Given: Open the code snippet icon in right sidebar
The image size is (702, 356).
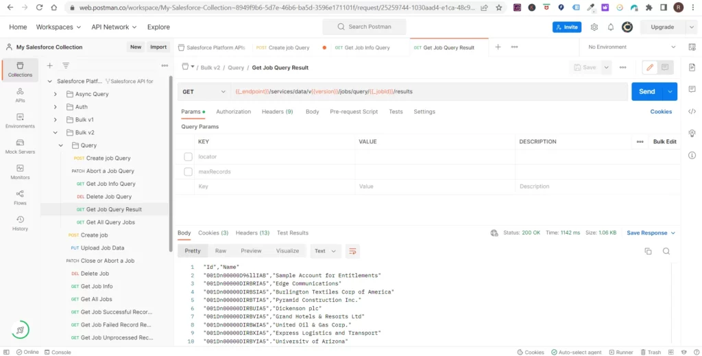Looking at the screenshot, I should click(692, 112).
